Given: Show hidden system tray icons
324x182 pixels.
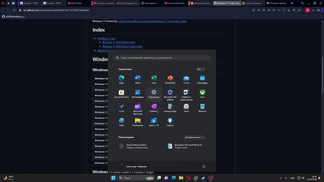Looking at the screenshot, I should point(280,178).
